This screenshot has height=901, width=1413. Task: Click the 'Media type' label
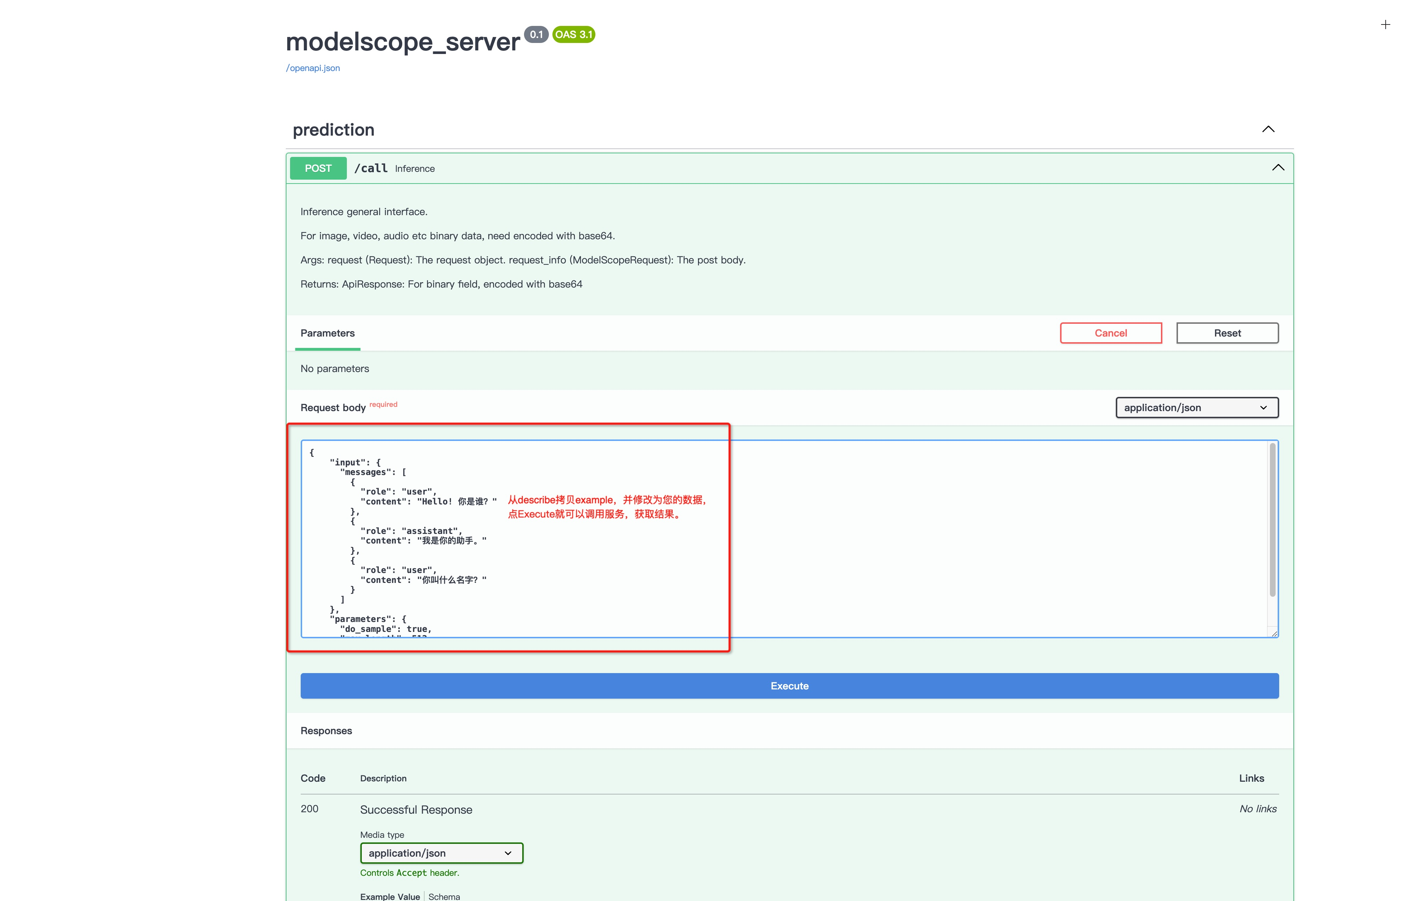pos(382,835)
